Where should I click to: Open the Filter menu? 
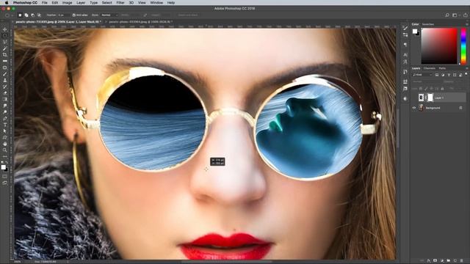coord(120,3)
